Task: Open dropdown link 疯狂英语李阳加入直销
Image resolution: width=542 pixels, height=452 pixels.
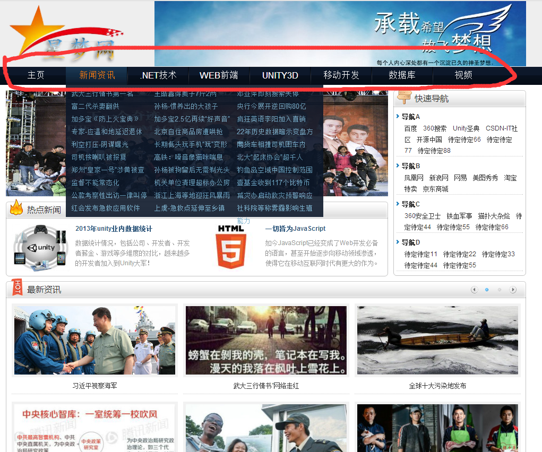Action: (x=271, y=119)
